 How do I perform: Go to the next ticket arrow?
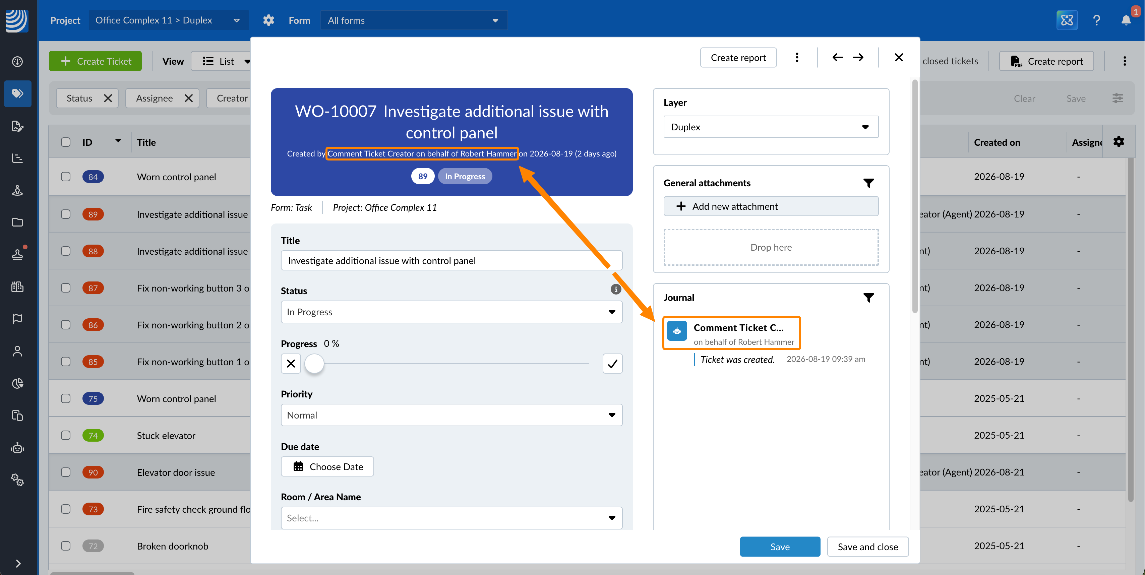pyautogui.click(x=858, y=57)
